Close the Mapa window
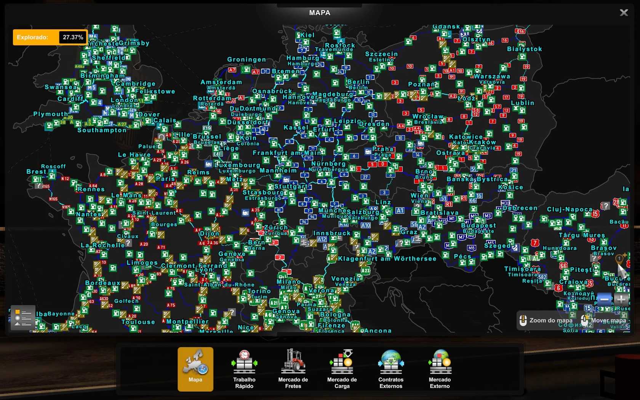This screenshot has width=640, height=400. tap(624, 13)
